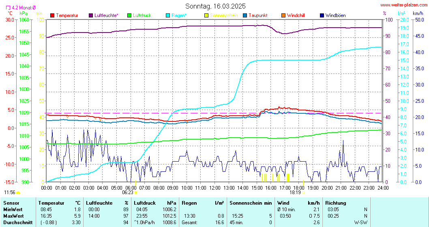The height and width of the screenshot is (227, 429).
Task: Click the maximum temperature time 16:35
Action: [46, 216]
